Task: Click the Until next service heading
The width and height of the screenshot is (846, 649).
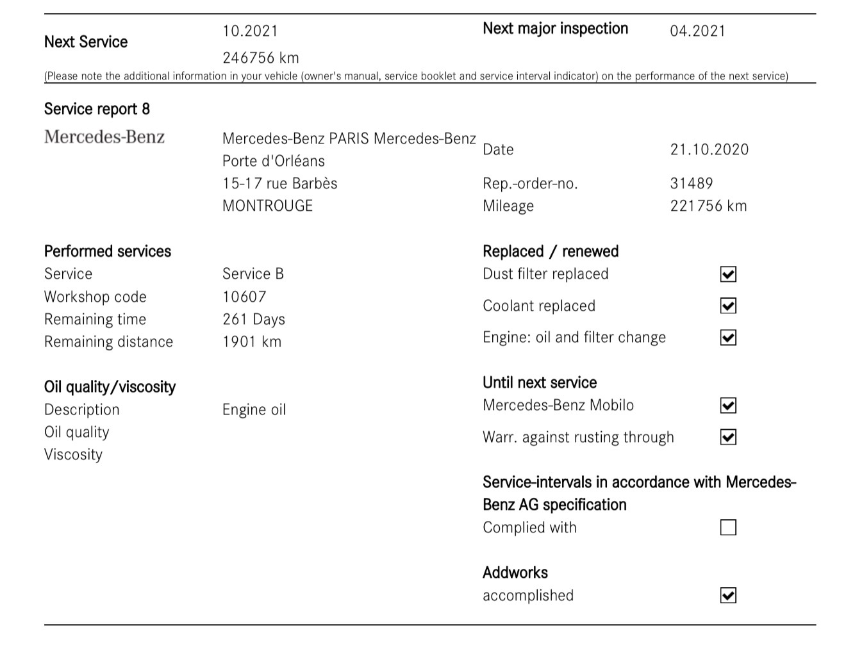Action: [540, 382]
